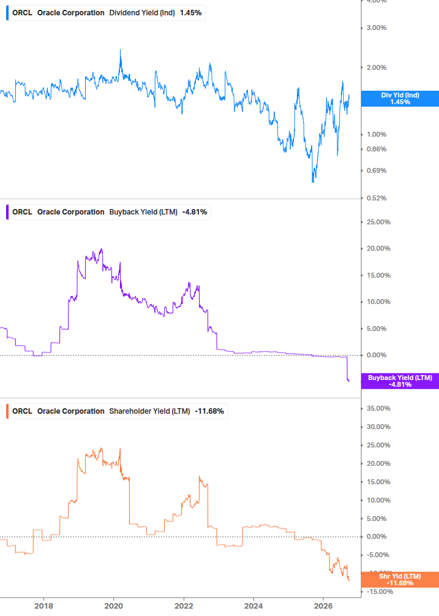
Task: Click the blue Div Yld (Ind) 1.45% value tag
Action: pos(400,99)
